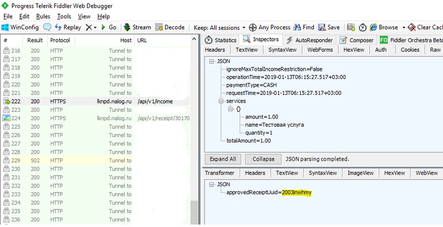The height and width of the screenshot is (227, 443).
Task: Select request Headers inspector tab
Action: point(215,50)
